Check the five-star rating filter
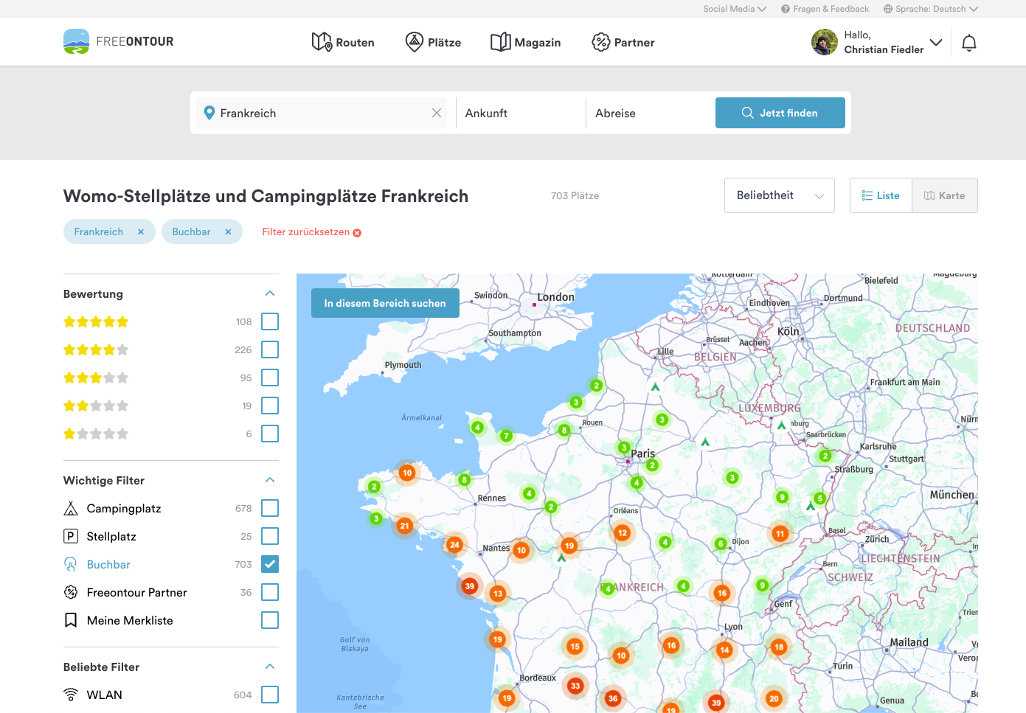The image size is (1026, 713). [x=270, y=321]
